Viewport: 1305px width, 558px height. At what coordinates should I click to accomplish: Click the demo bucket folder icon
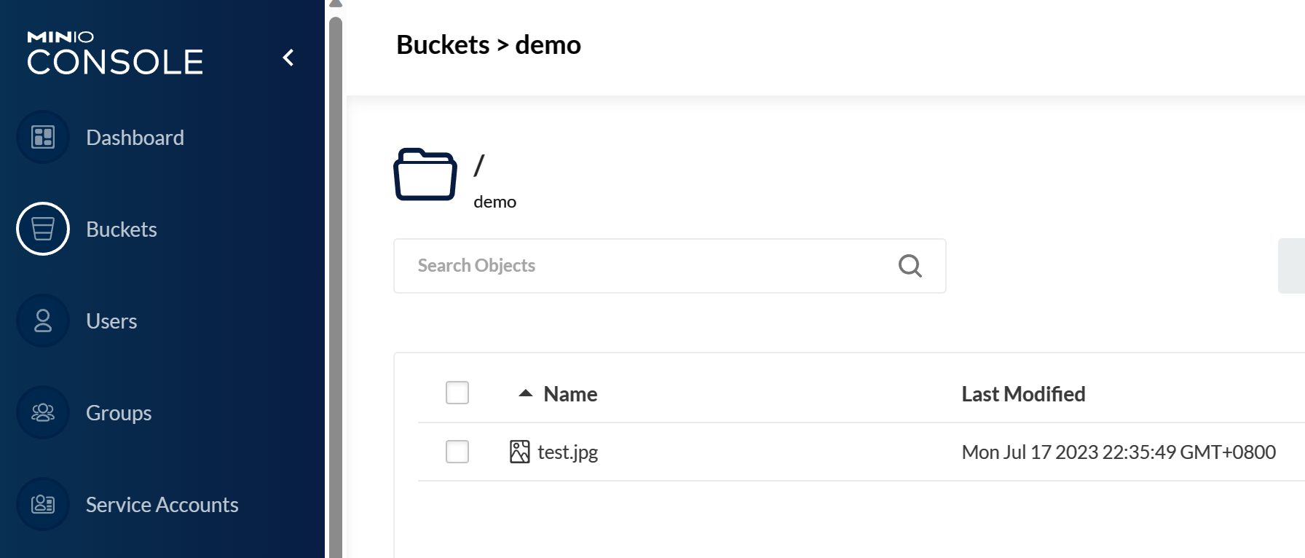tap(425, 175)
